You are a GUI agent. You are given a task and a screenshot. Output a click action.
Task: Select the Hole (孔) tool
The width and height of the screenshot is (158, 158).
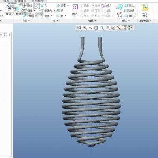click(x=44, y=6)
